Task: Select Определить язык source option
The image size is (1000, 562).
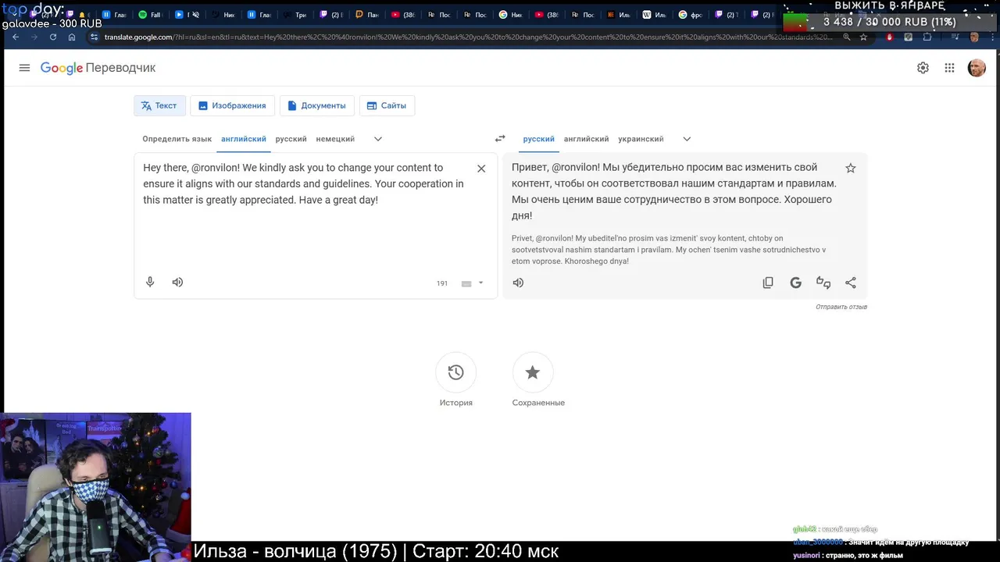Action: click(177, 139)
